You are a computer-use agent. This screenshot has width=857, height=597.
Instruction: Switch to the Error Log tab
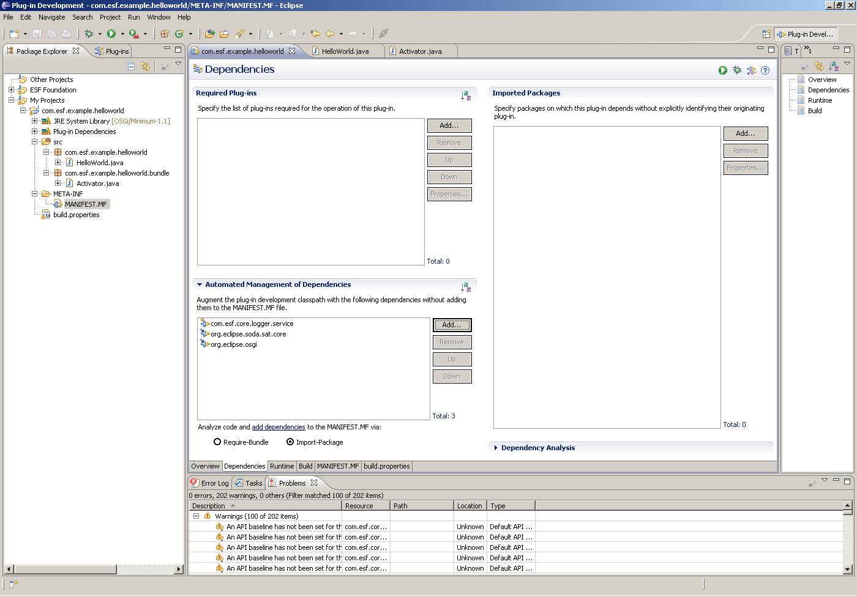(209, 483)
